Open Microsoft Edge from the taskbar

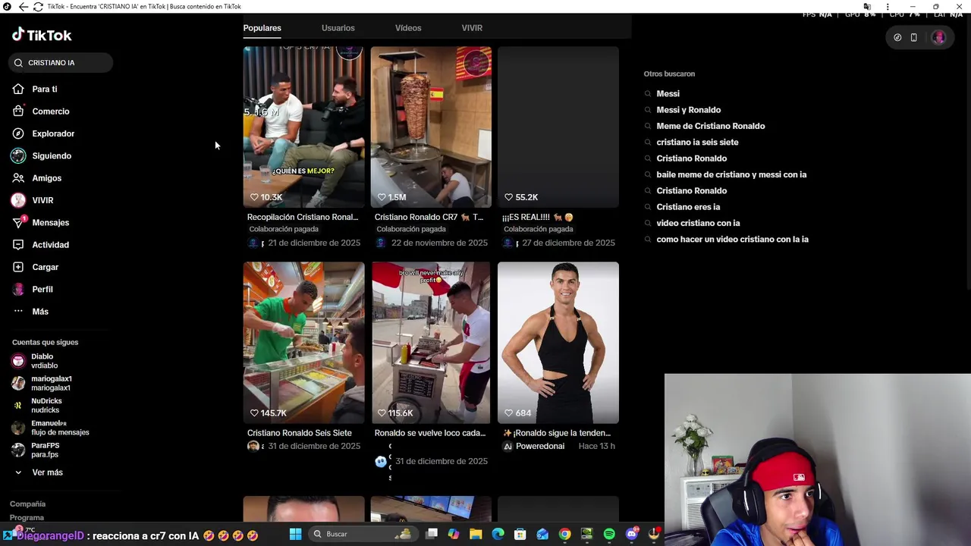coord(498,535)
